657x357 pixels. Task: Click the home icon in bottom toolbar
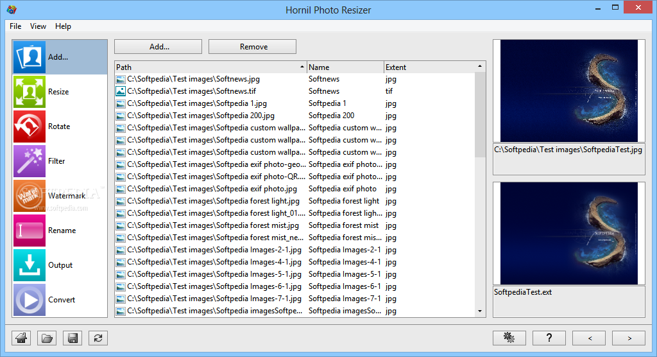pos(21,338)
